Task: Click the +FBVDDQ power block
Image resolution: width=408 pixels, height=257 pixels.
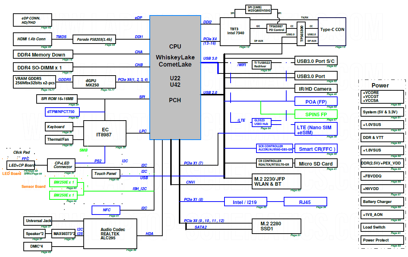Action: pyautogui.click(x=382, y=176)
